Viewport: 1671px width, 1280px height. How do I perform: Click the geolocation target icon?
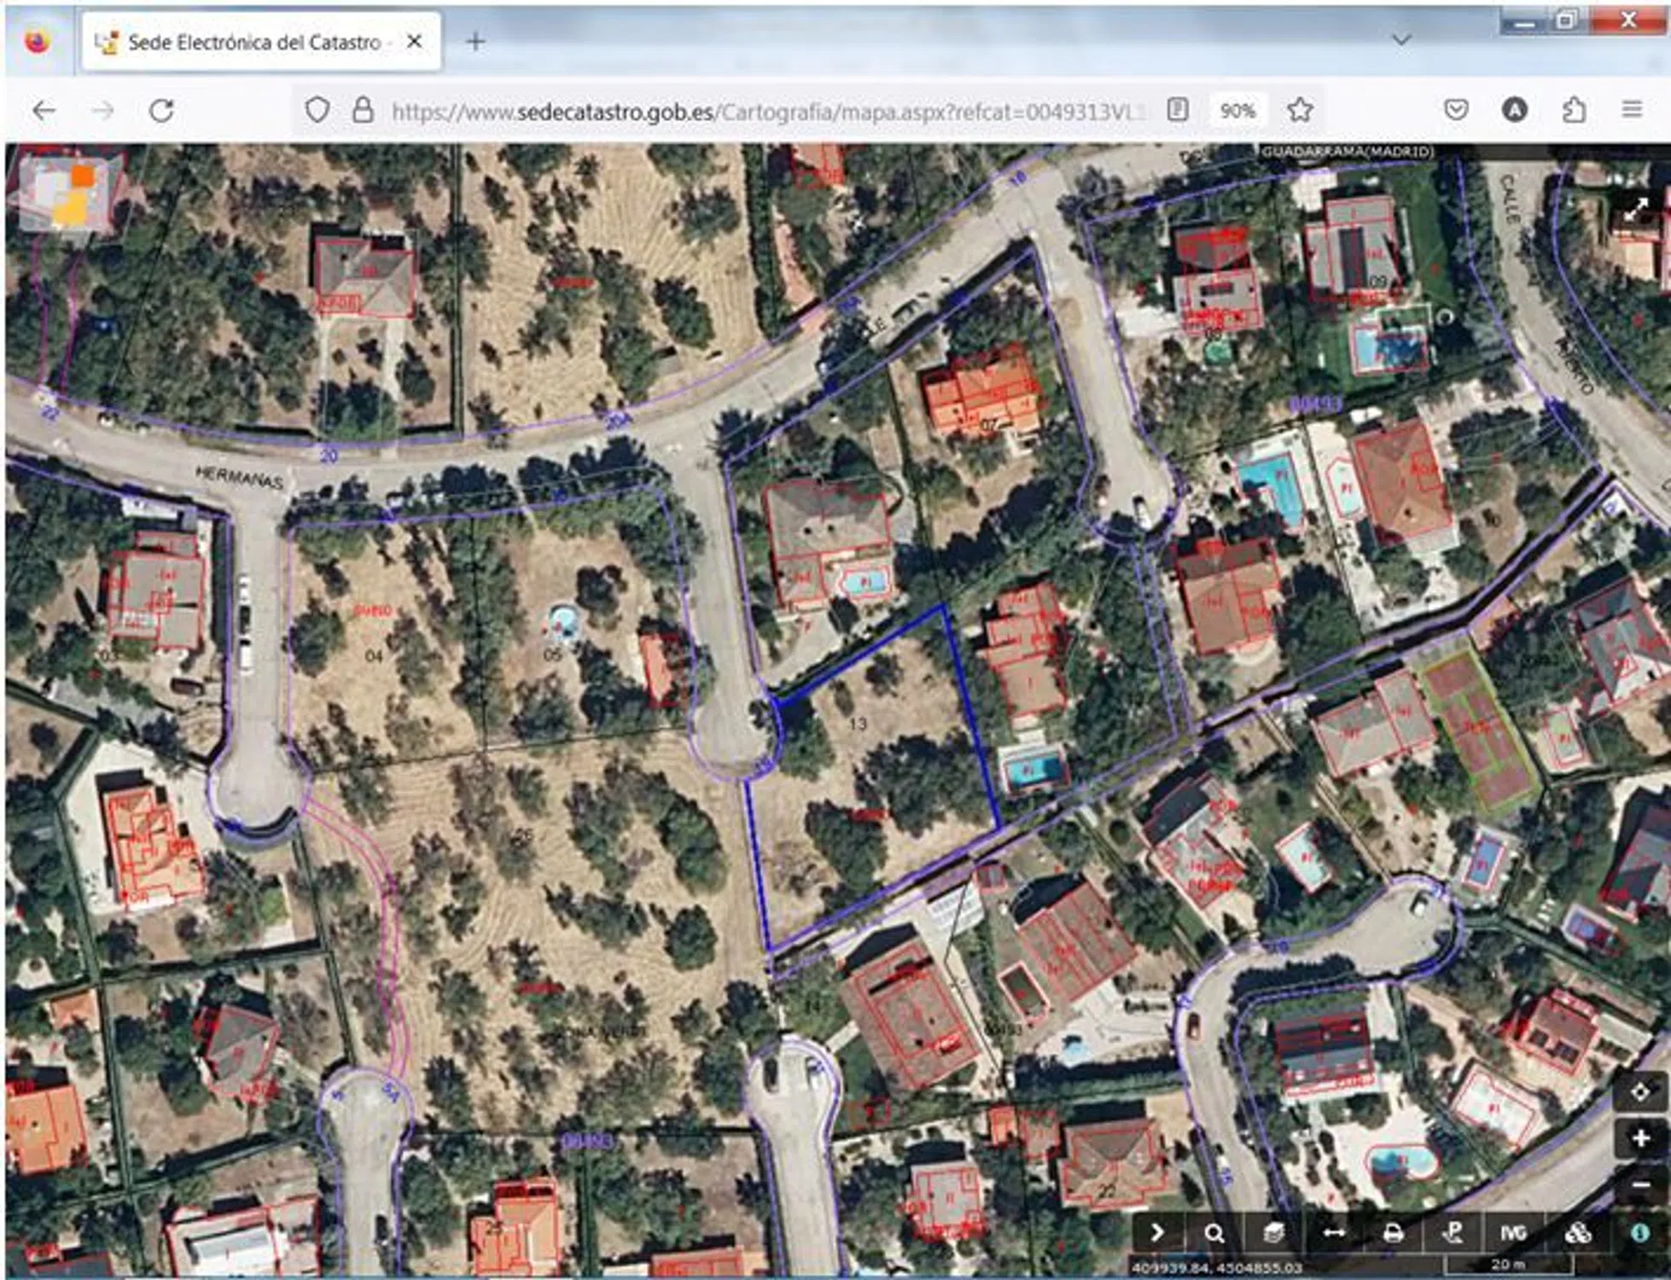[x=1639, y=1093]
